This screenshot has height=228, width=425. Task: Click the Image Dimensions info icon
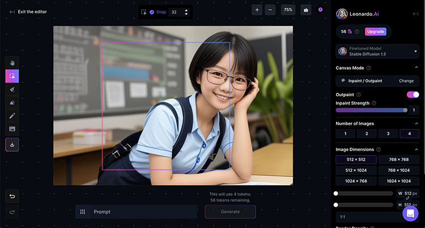click(x=379, y=149)
